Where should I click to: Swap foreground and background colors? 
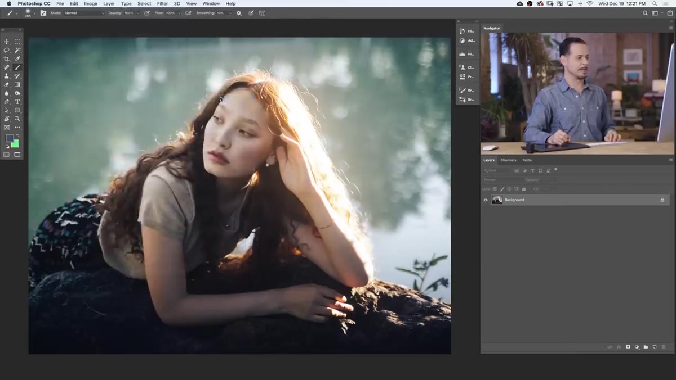[17, 135]
